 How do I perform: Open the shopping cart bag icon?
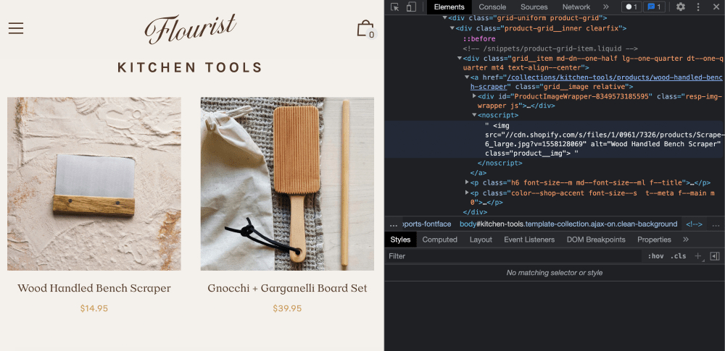point(365,29)
